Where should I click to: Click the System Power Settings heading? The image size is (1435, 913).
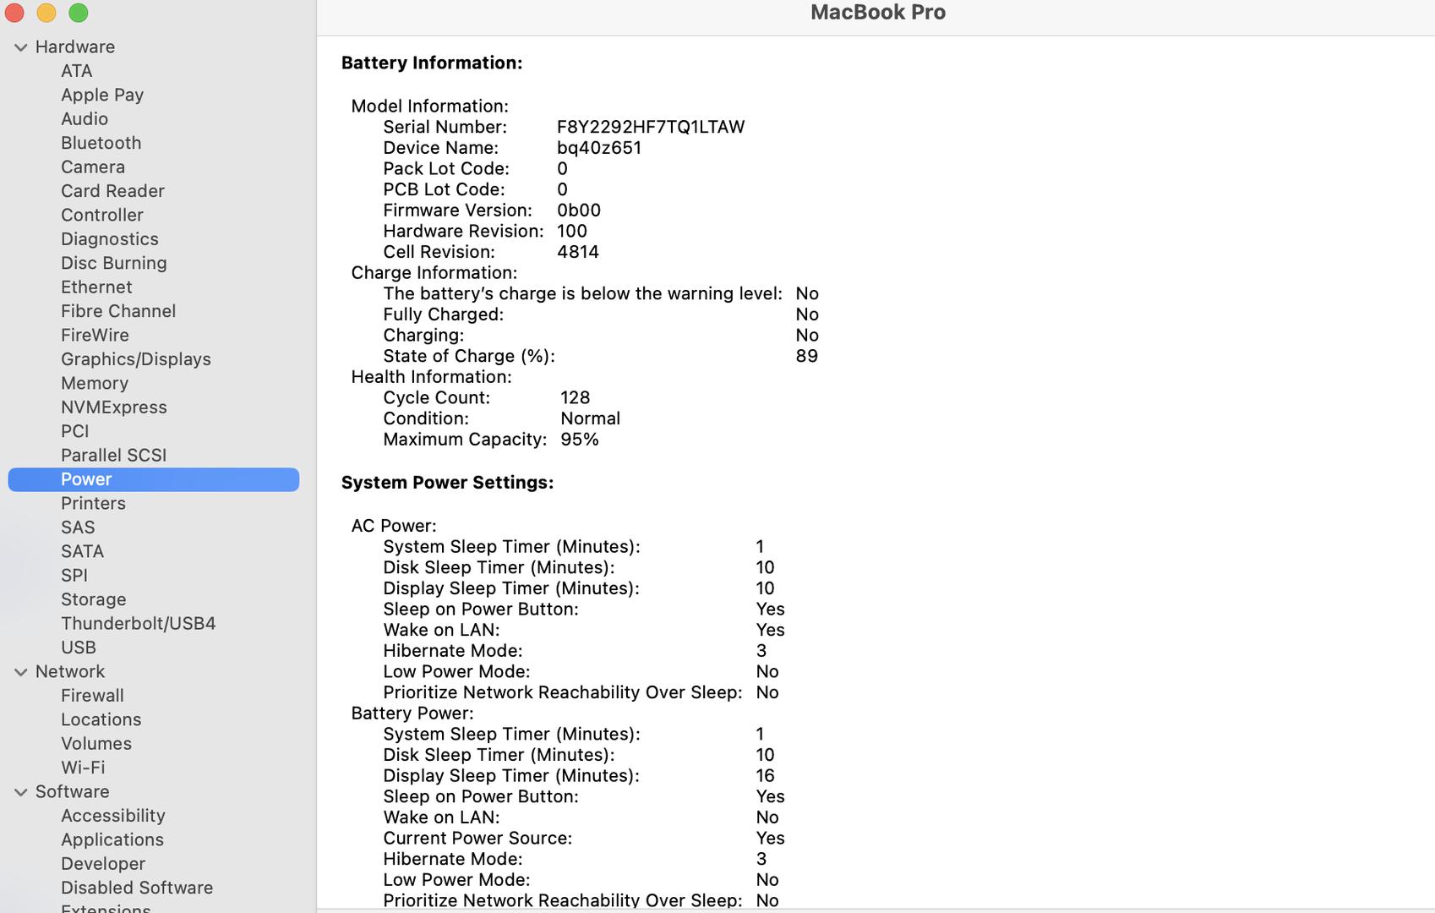click(448, 483)
